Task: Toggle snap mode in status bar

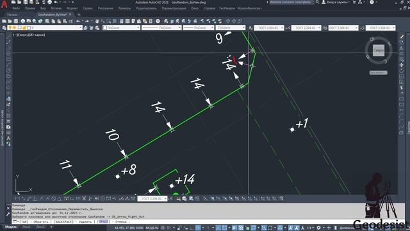Action: 169,228
